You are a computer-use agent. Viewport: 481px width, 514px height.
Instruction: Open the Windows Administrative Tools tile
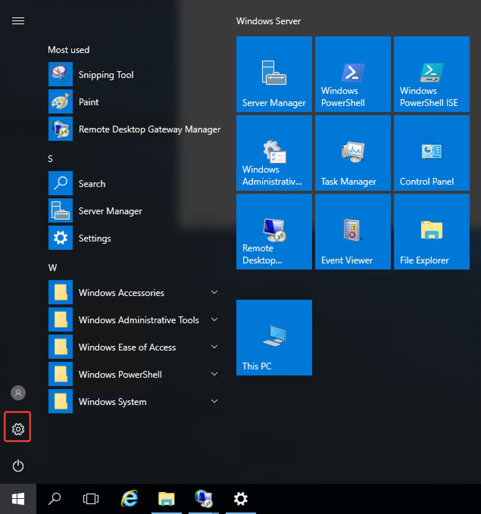point(274,153)
